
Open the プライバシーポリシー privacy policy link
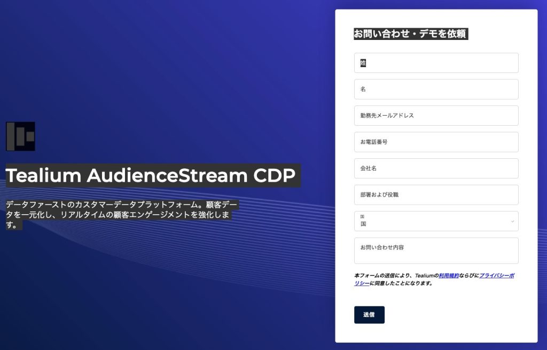496,276
